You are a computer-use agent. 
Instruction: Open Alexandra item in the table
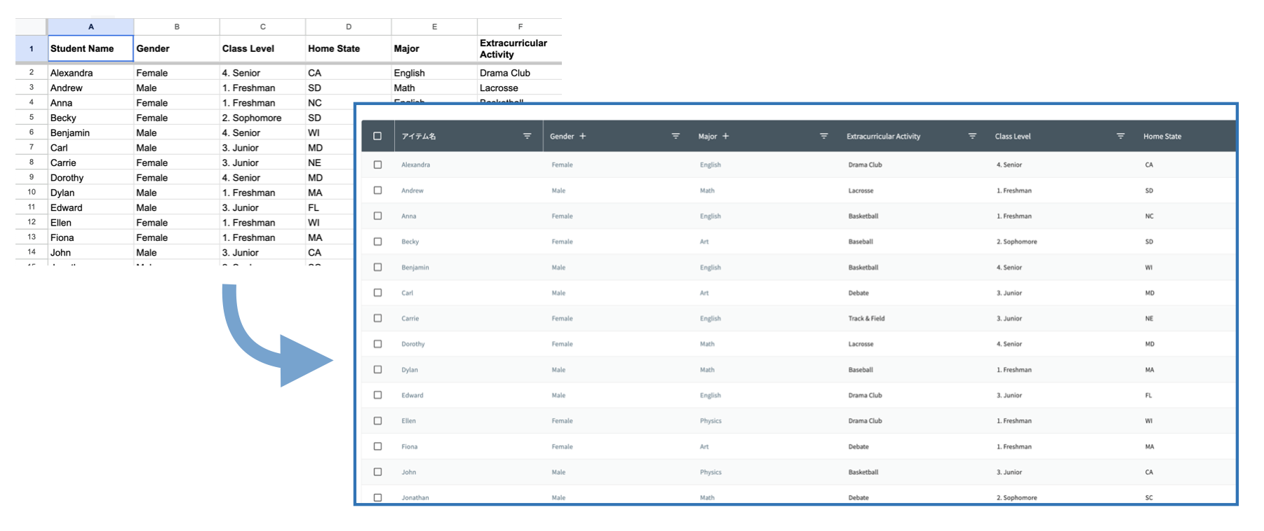pos(415,165)
